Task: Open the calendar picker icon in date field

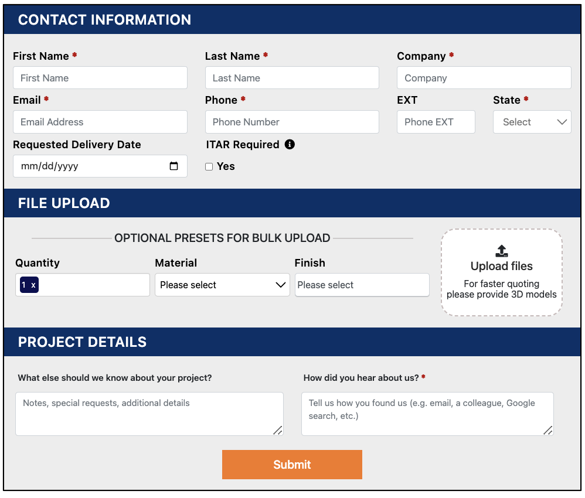Action: tap(174, 166)
